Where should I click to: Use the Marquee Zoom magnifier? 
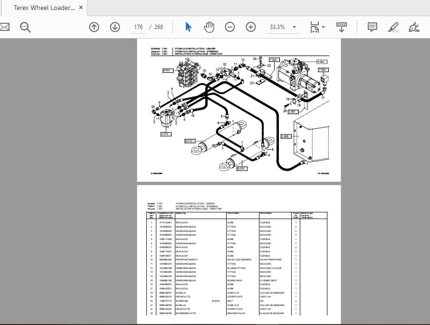[26, 27]
